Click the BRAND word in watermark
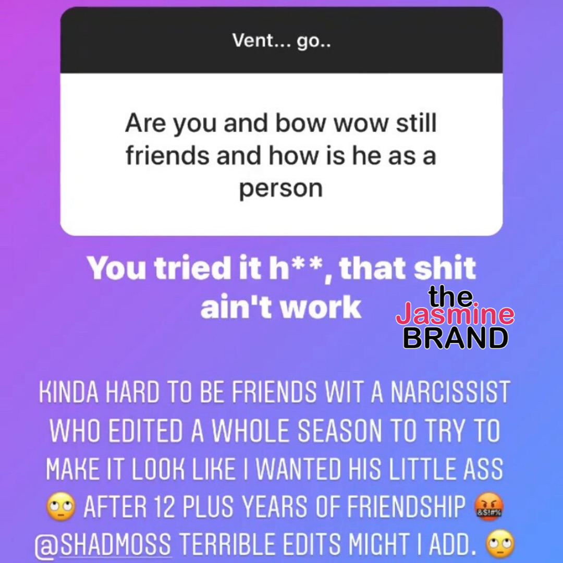Image resolution: width=563 pixels, height=563 pixels. (x=456, y=337)
